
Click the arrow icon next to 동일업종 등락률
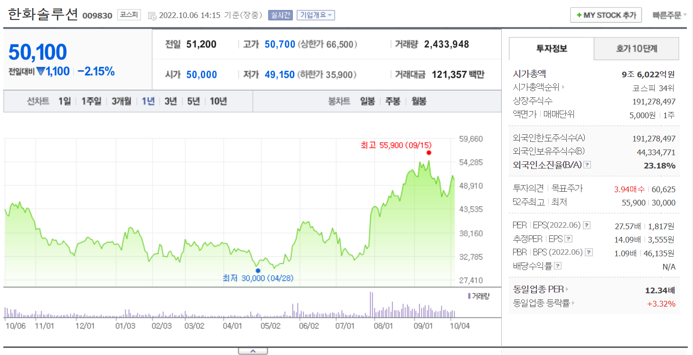pos(573,303)
